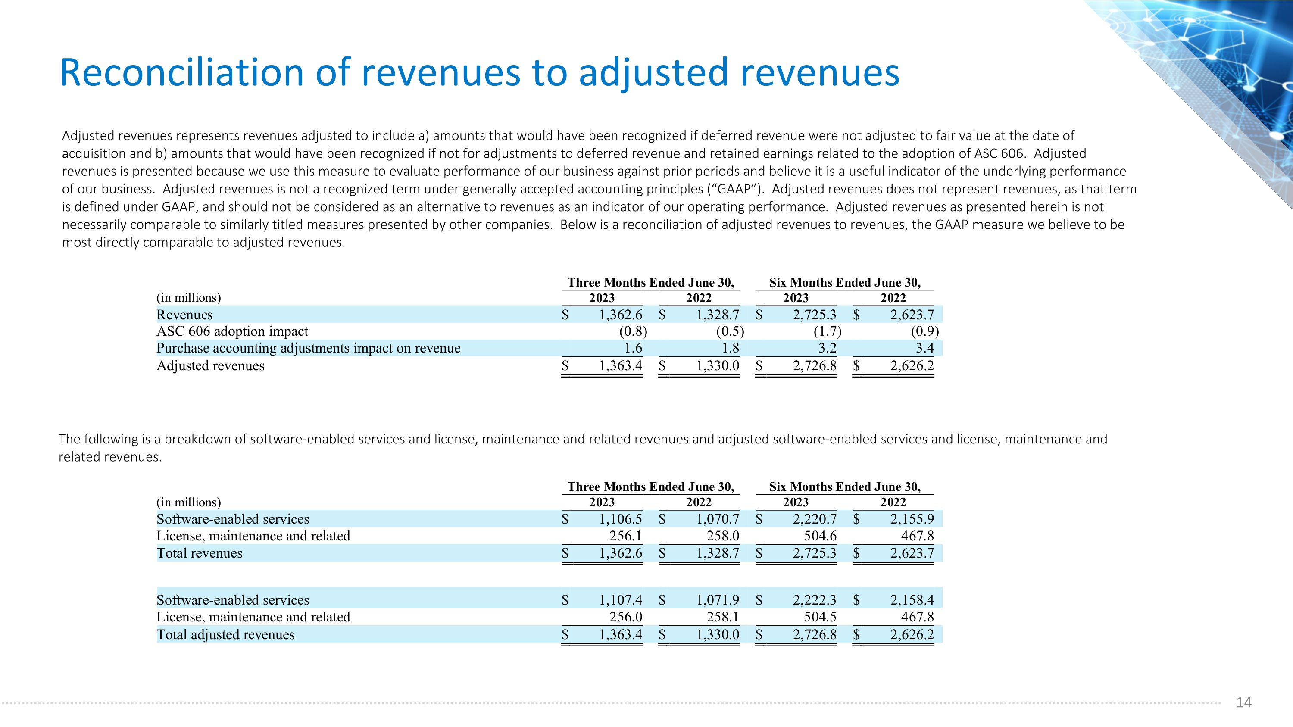Click 'Purchase accounting adjustments impact on revenue' label
This screenshot has width=1293, height=727.
[x=308, y=348]
